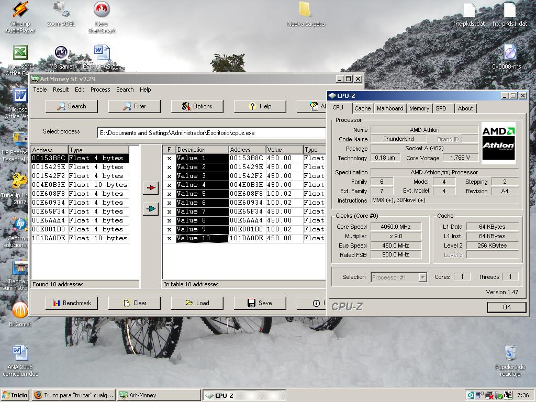The image size is (536, 402).
Task: Expand the Processor #1 selection dropdown
Action: (x=422, y=277)
